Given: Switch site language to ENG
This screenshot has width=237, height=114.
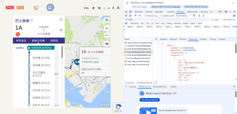Looking at the screenshot, I should 86,8.
